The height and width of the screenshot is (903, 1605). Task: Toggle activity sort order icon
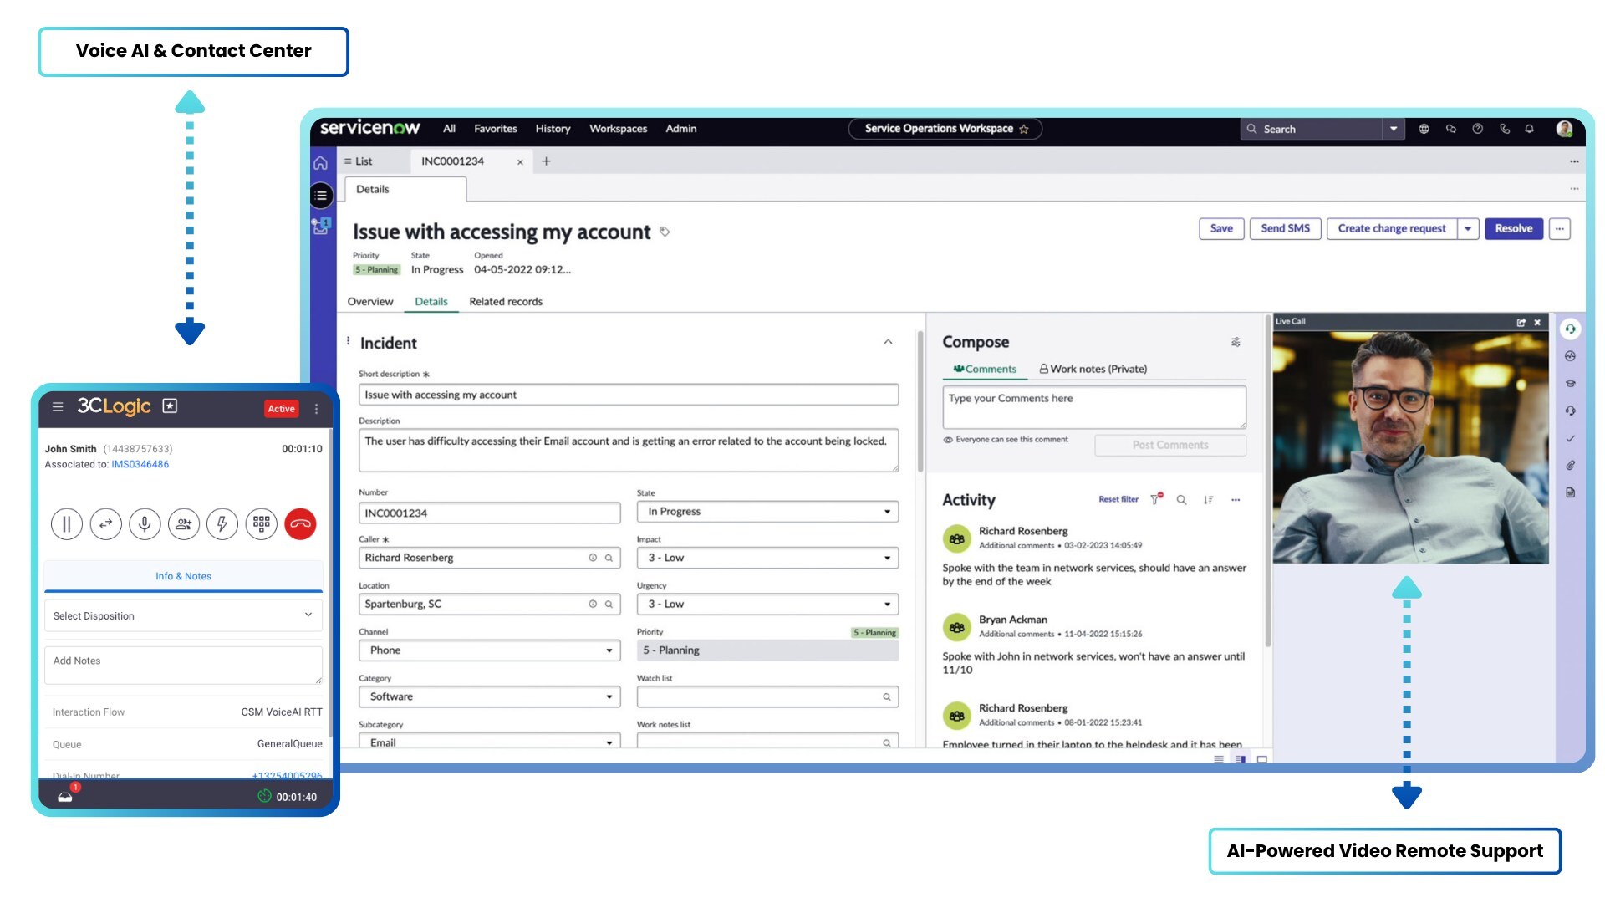coord(1208,500)
